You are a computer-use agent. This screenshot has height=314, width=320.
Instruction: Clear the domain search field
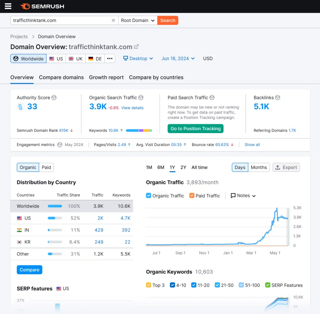tap(113, 21)
